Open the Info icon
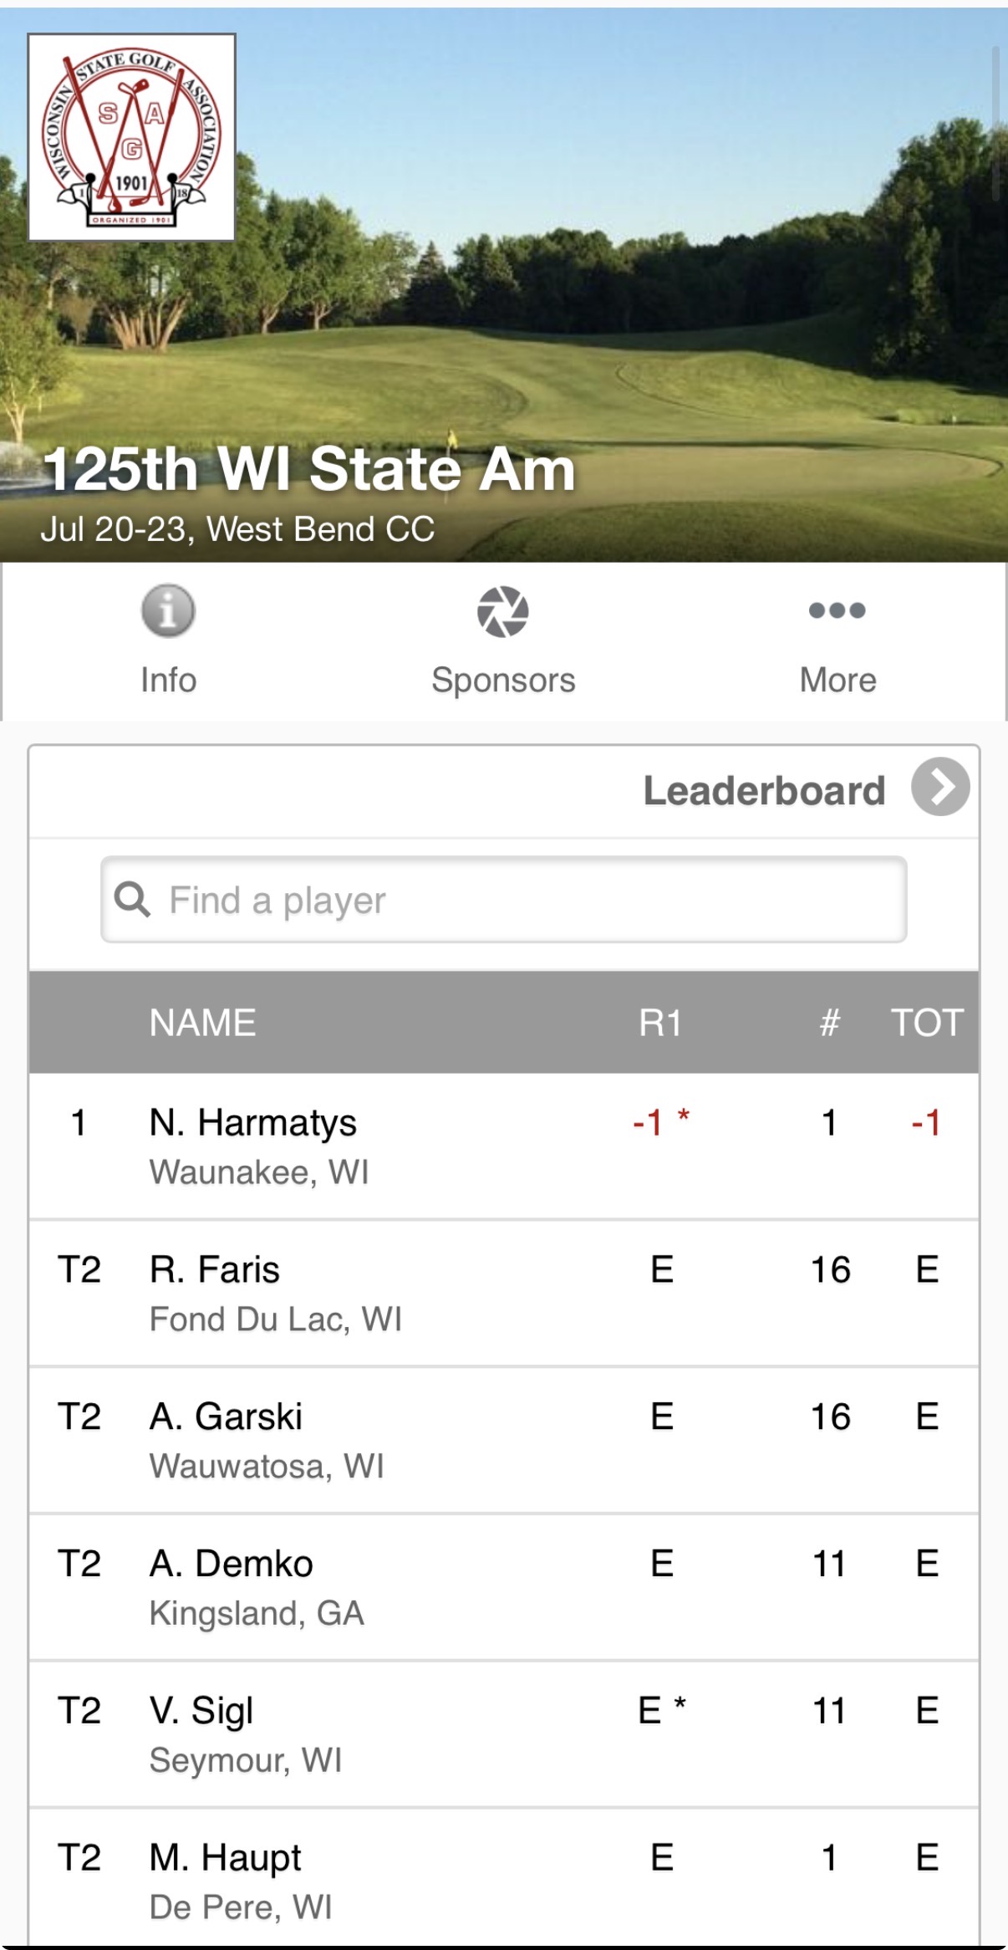 pyautogui.click(x=168, y=610)
